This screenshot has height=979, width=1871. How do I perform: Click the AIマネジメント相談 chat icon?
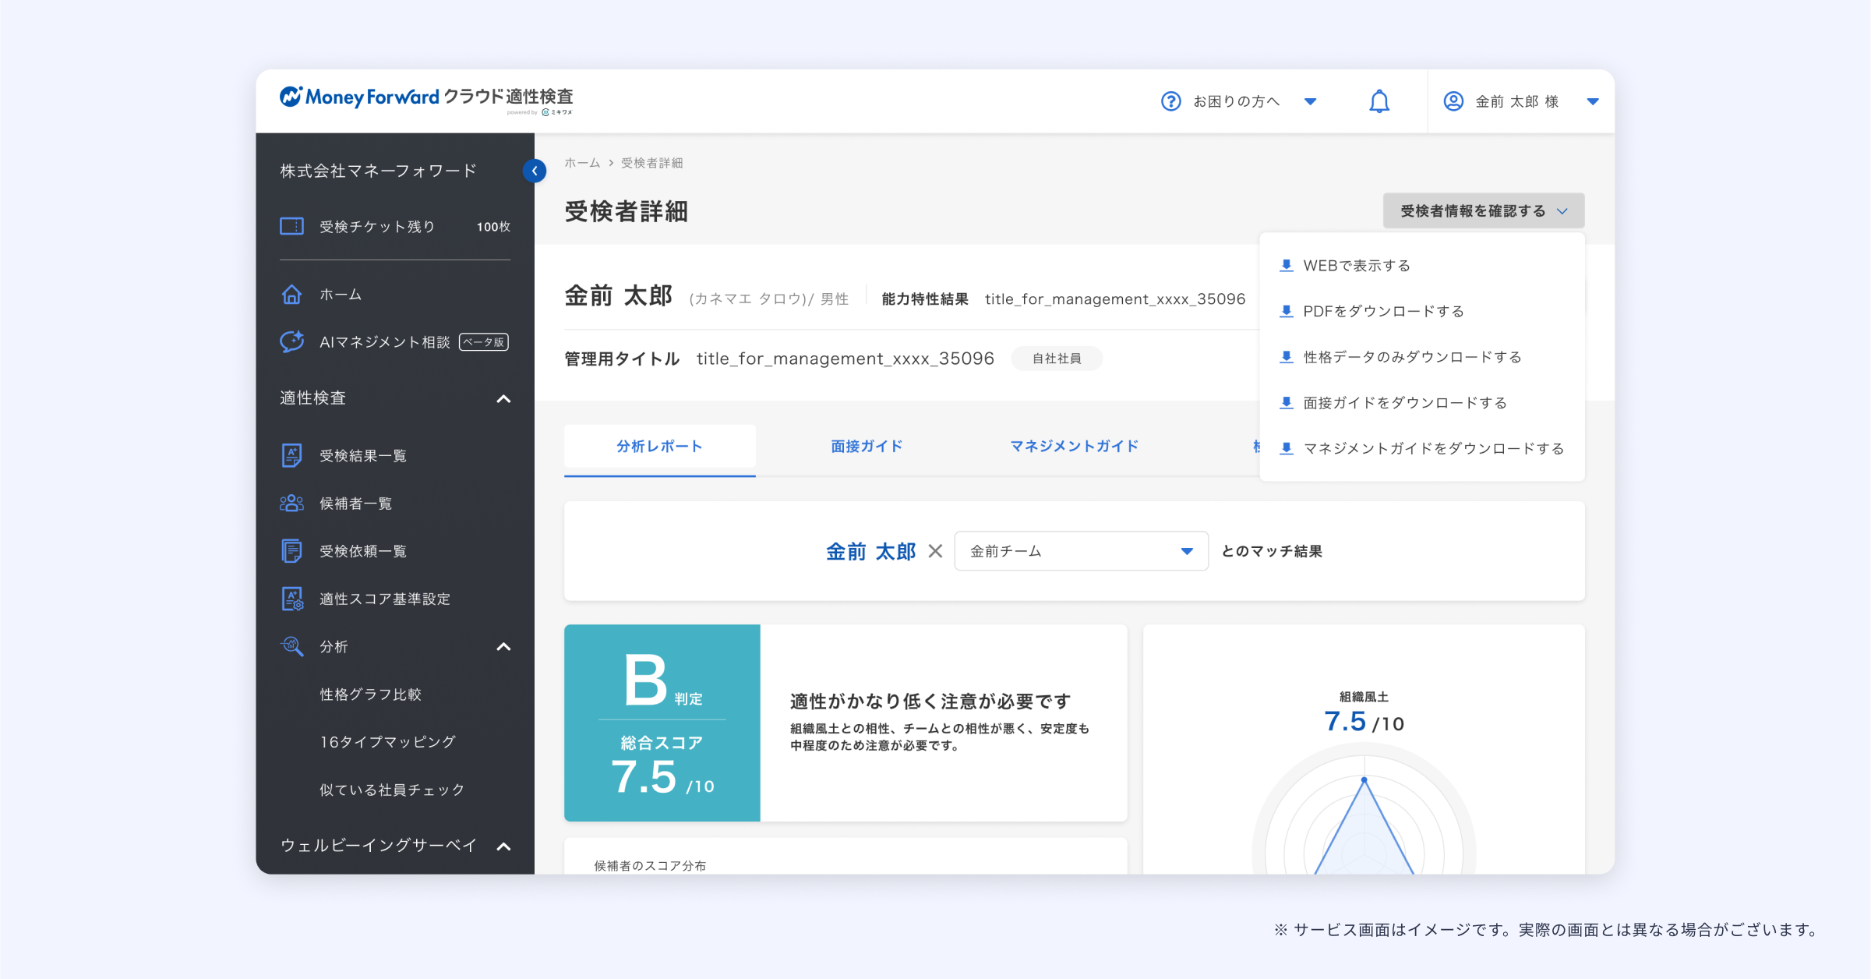pos(291,341)
